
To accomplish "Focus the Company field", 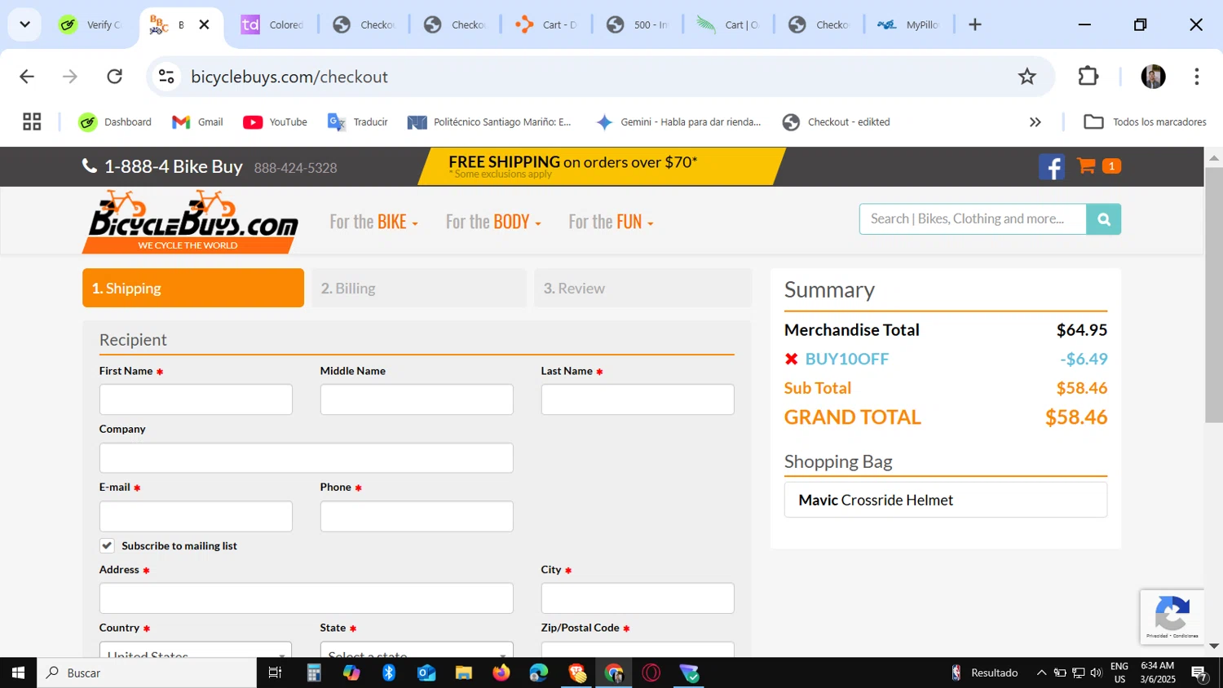I will [x=307, y=458].
